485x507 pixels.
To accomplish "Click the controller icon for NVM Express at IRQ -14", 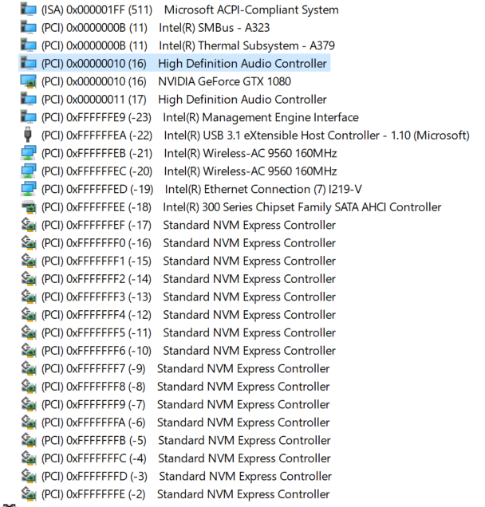I will (x=28, y=279).
